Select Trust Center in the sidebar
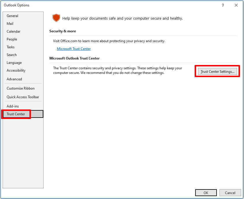This screenshot has height=199, width=244. point(16,114)
